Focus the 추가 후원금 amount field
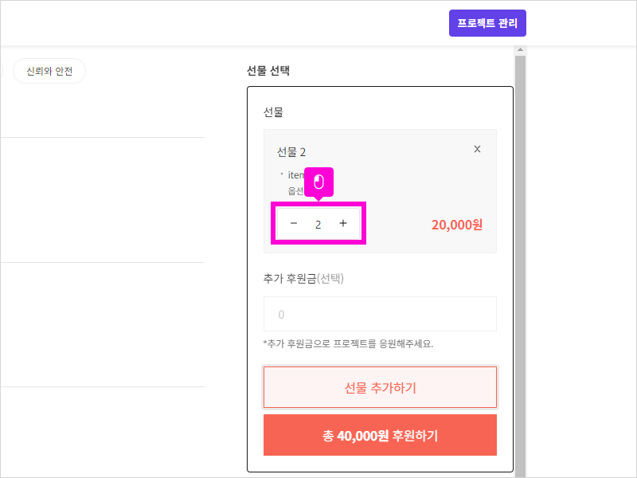 pos(380,314)
